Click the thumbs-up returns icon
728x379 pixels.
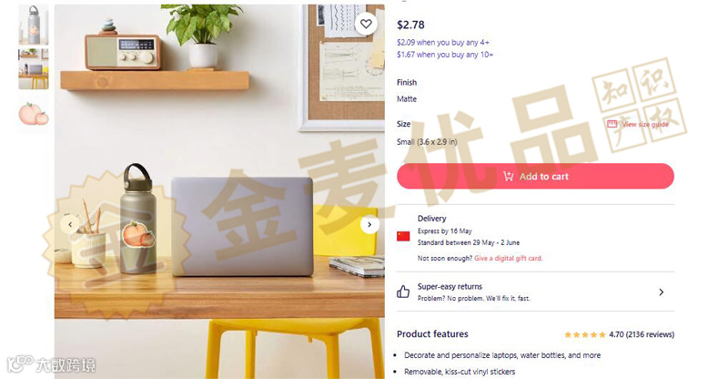(x=403, y=292)
